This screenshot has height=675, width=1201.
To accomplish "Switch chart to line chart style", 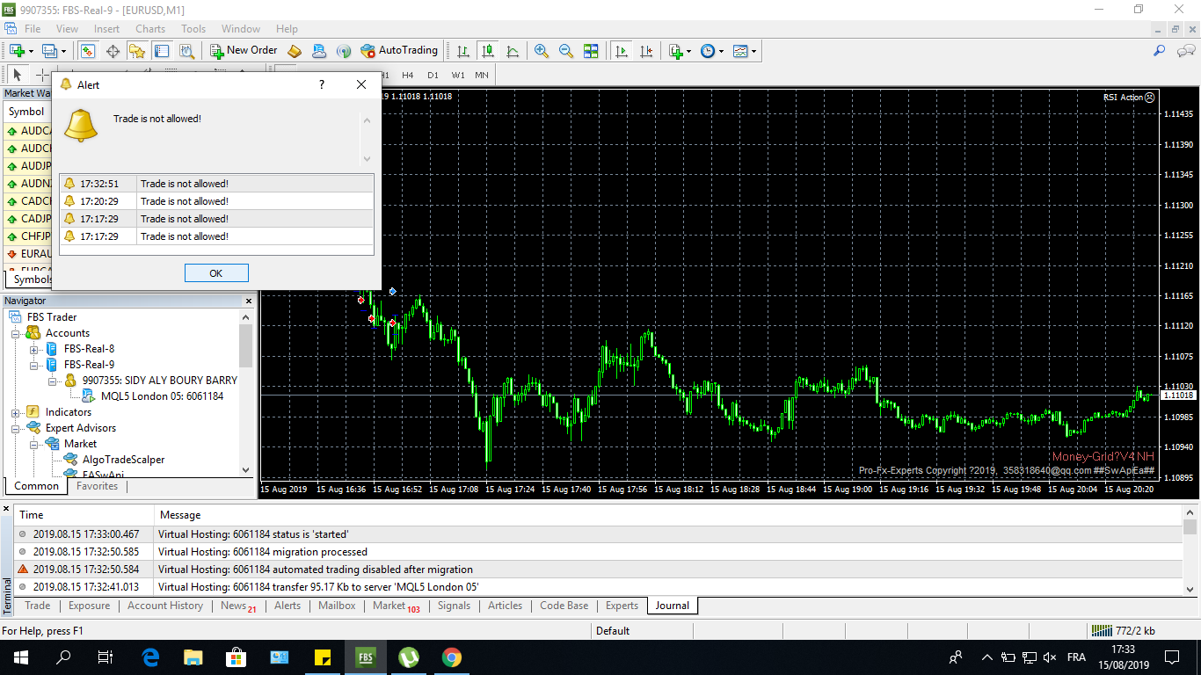I will click(x=513, y=51).
